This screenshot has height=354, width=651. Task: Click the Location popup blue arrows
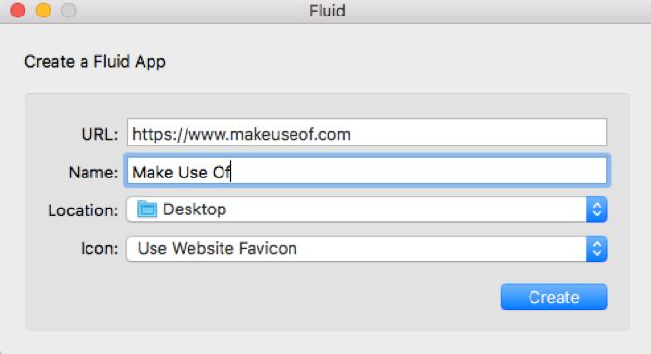pyautogui.click(x=597, y=209)
